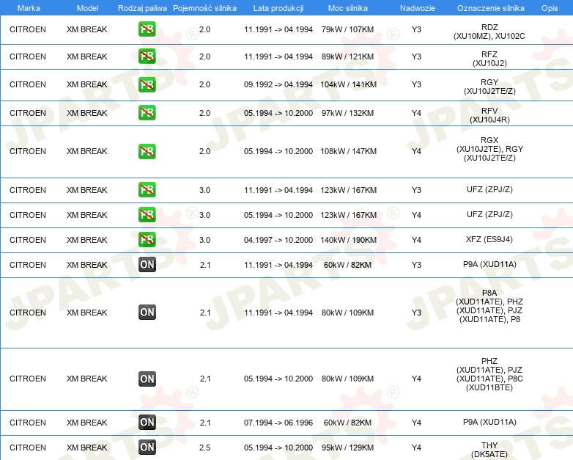This screenshot has height=460, width=573.
Task: Click the Oznaczenie silnika column header
Action: coord(491,8)
